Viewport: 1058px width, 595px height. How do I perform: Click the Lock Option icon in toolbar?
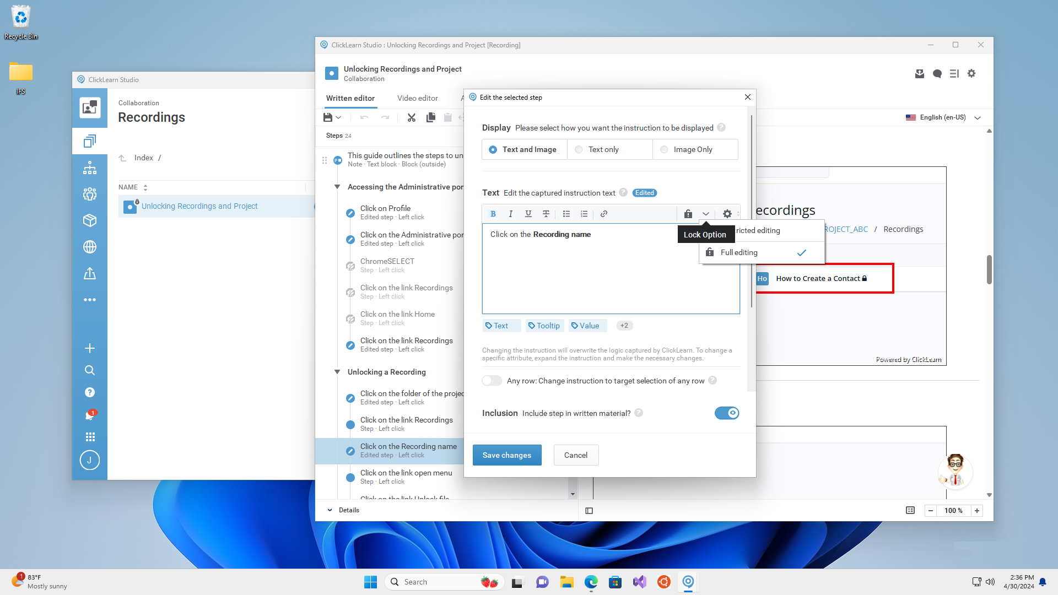point(688,213)
